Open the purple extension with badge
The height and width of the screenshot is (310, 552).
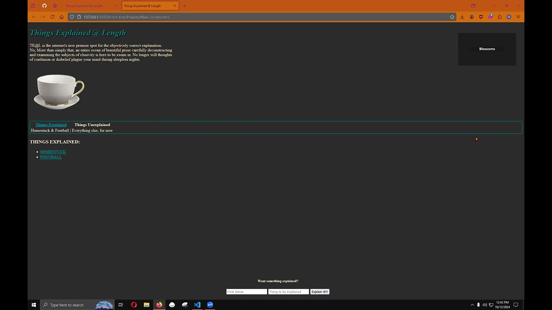pyautogui.click(x=490, y=17)
